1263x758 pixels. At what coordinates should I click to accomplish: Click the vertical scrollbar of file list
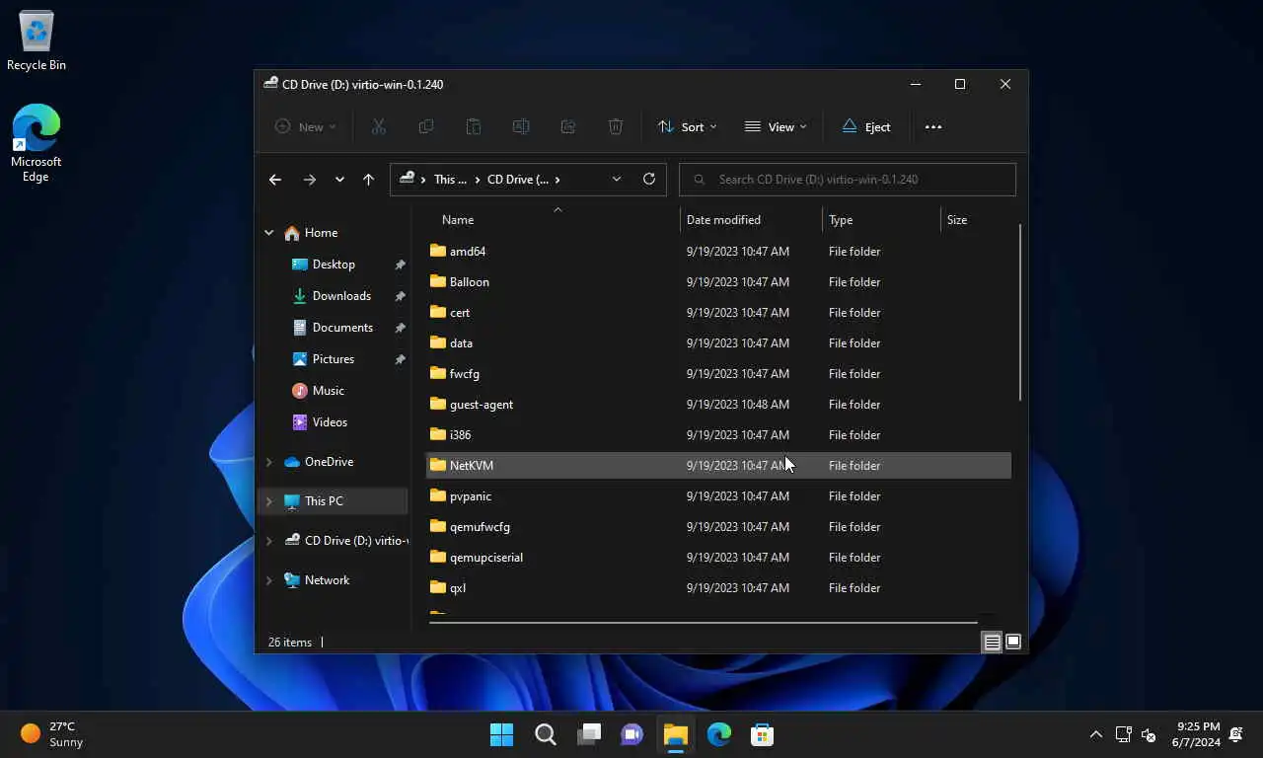[1019, 312]
